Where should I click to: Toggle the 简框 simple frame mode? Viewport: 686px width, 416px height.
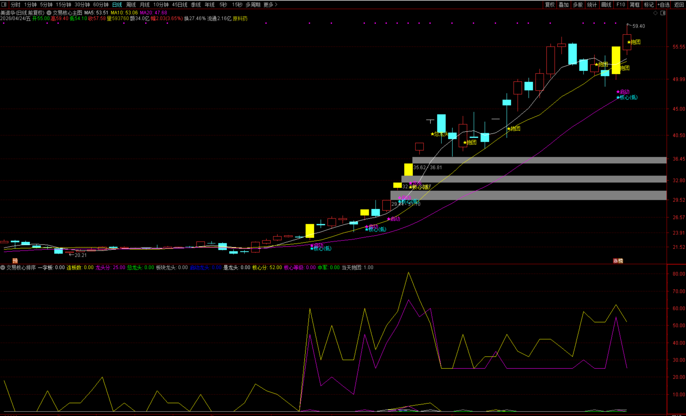pyautogui.click(x=635, y=5)
